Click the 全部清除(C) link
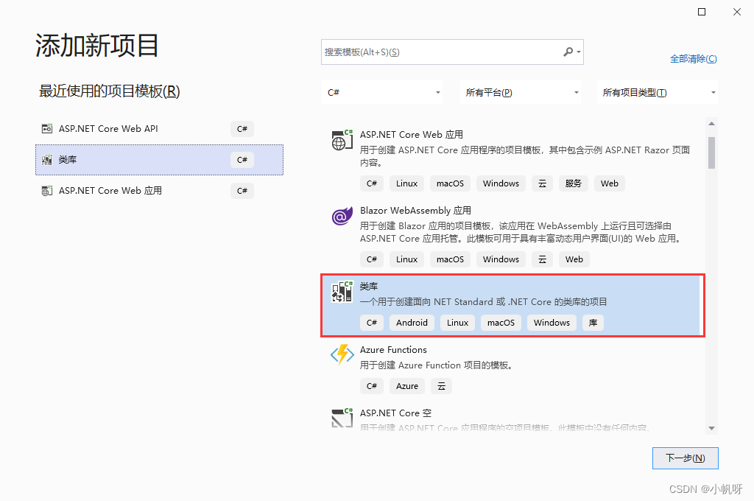Image resolution: width=754 pixels, height=501 pixels. tap(694, 59)
